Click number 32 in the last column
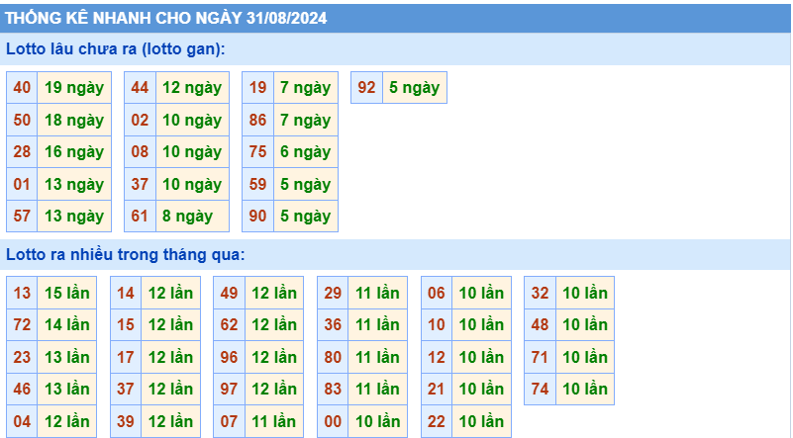The width and height of the screenshot is (793, 438). [540, 293]
